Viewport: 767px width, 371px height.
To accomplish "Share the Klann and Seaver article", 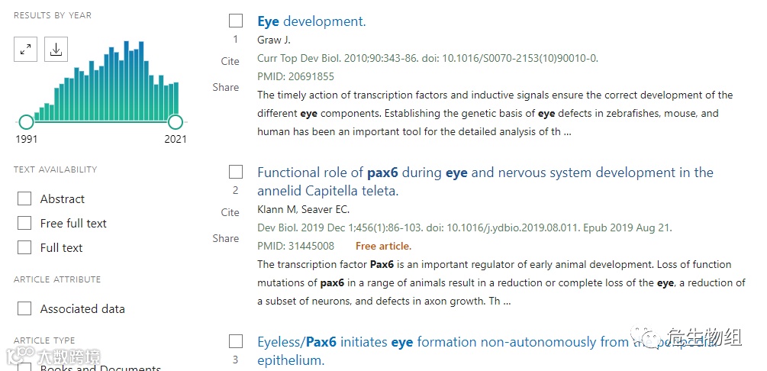I will (226, 238).
